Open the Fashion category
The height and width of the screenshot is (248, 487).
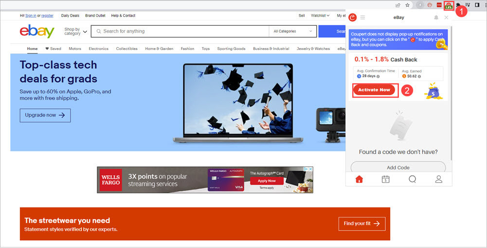click(x=188, y=49)
